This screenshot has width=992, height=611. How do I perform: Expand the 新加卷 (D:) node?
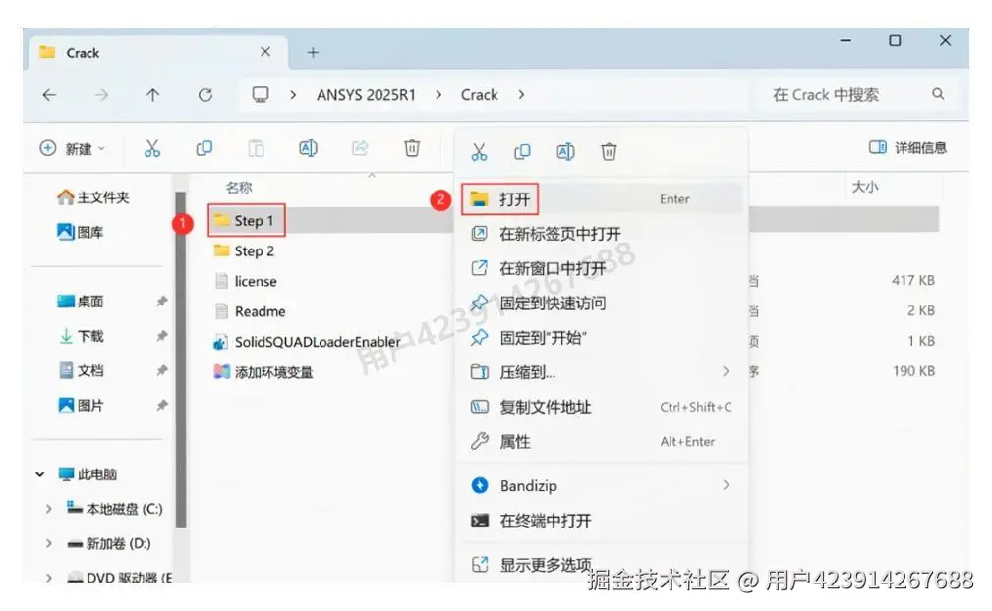point(49,543)
